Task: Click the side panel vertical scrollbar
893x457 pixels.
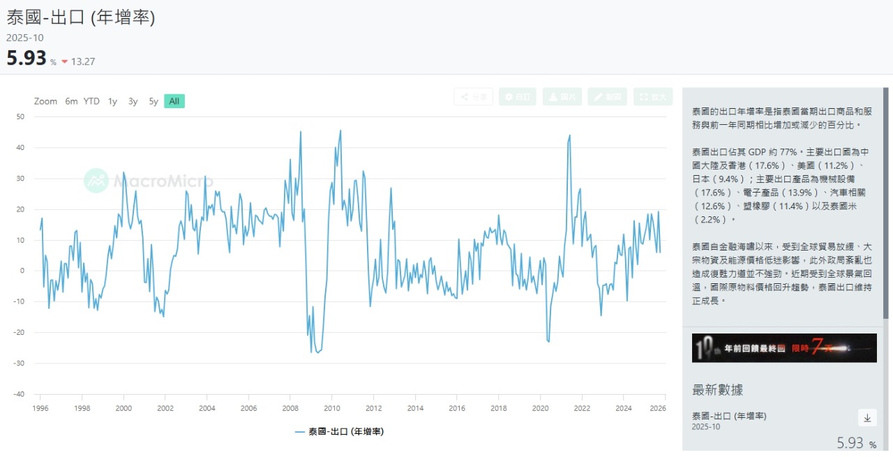Action: [887, 202]
